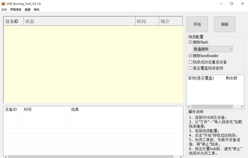Click the 状态 column header
This screenshot has height=158, width=248.
pyautogui.click(x=80, y=21)
